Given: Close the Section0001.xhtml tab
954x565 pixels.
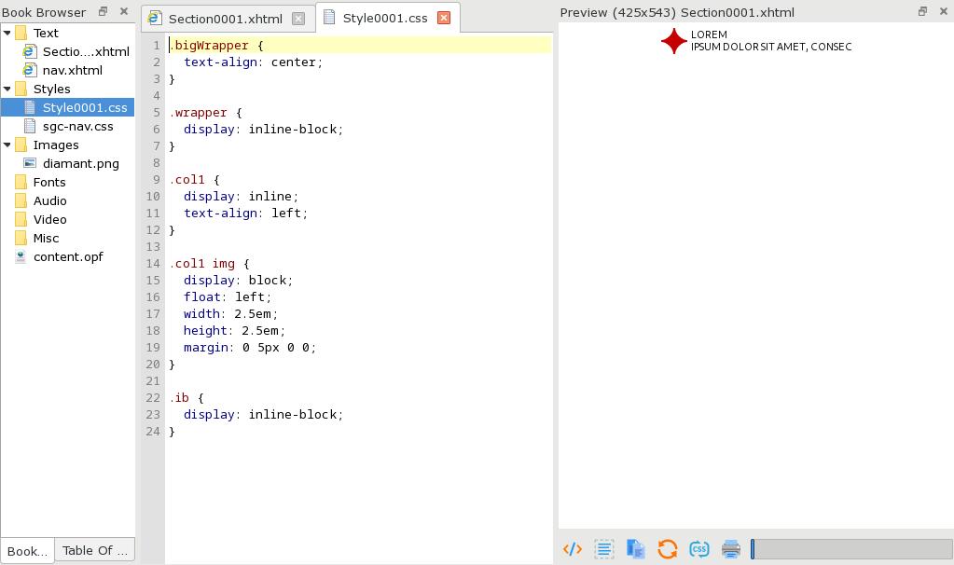Looking at the screenshot, I should [298, 19].
